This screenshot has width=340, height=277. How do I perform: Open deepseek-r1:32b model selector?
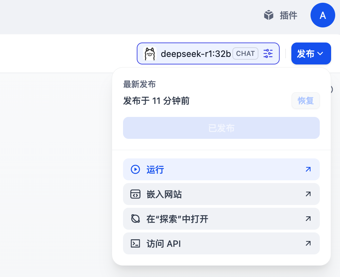pos(208,53)
